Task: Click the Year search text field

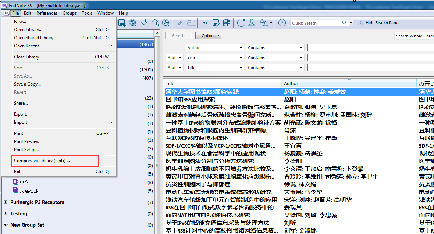Action: 371,58
